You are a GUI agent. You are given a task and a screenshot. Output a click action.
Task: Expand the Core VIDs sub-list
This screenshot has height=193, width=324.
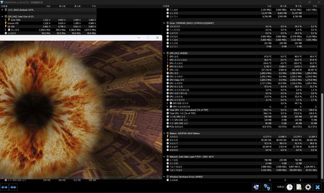click(x=6, y=20)
